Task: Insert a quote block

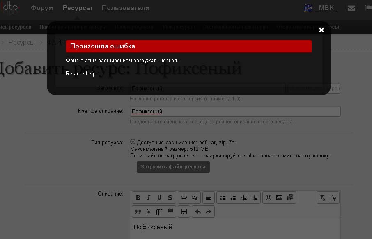Action: (138, 212)
